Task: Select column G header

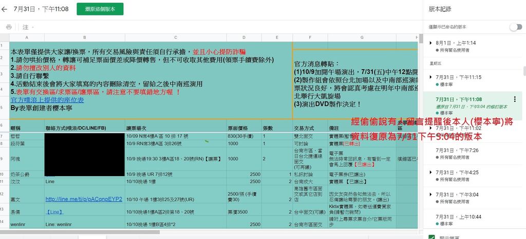Action: tap(362, 37)
